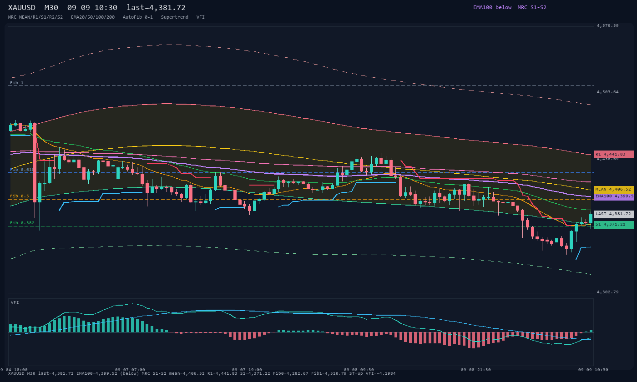Click the Fib 0.382 level label
Image resolution: width=637 pixels, height=382 pixels.
pos(22,223)
